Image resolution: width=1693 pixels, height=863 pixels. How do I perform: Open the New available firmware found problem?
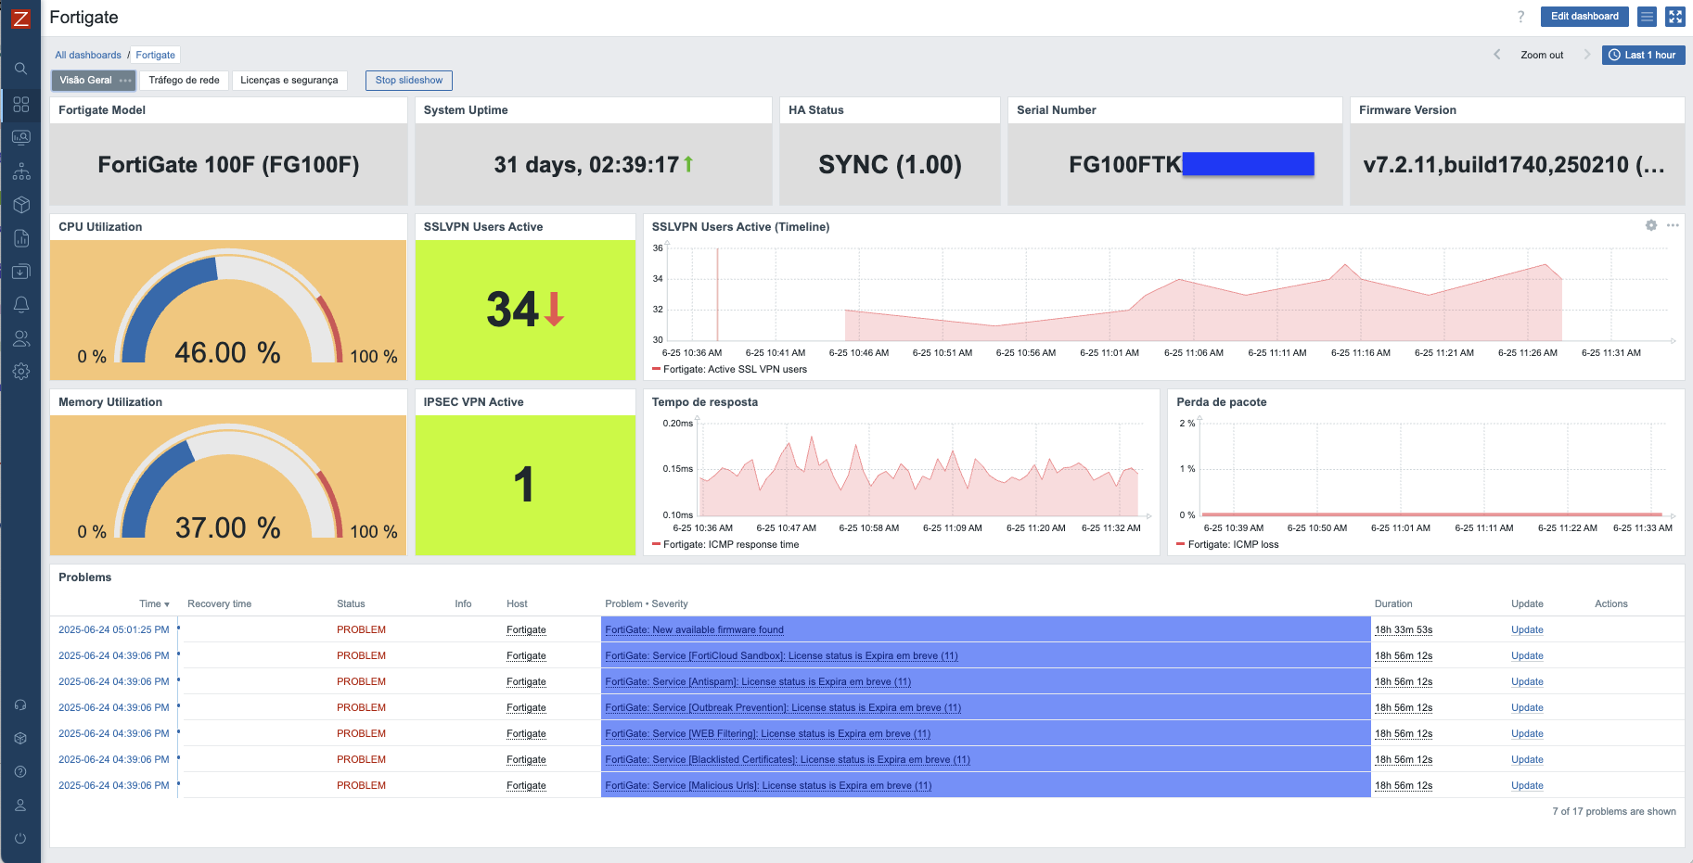pyautogui.click(x=694, y=630)
